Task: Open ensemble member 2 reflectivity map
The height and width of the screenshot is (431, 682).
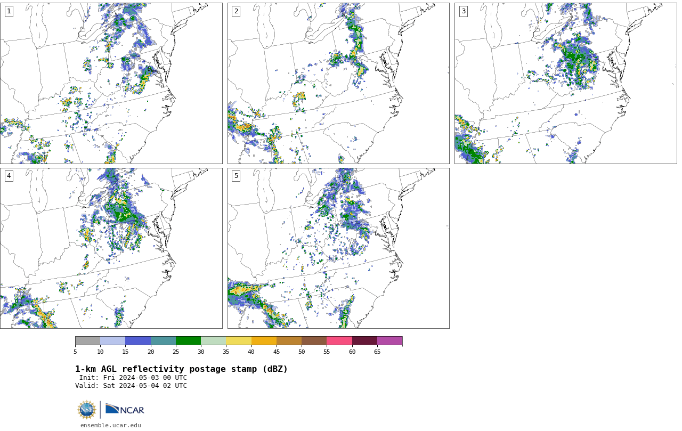Action: coord(338,83)
